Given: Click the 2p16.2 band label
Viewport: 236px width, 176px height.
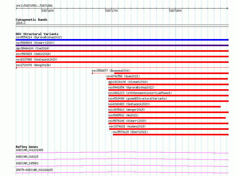Looking at the screenshot, I should pyautogui.click(x=21, y=23).
